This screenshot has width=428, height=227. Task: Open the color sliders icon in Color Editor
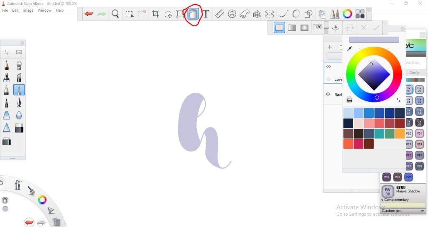pos(398,100)
